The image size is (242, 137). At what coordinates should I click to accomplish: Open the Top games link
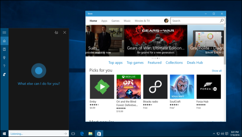(x=135, y=63)
